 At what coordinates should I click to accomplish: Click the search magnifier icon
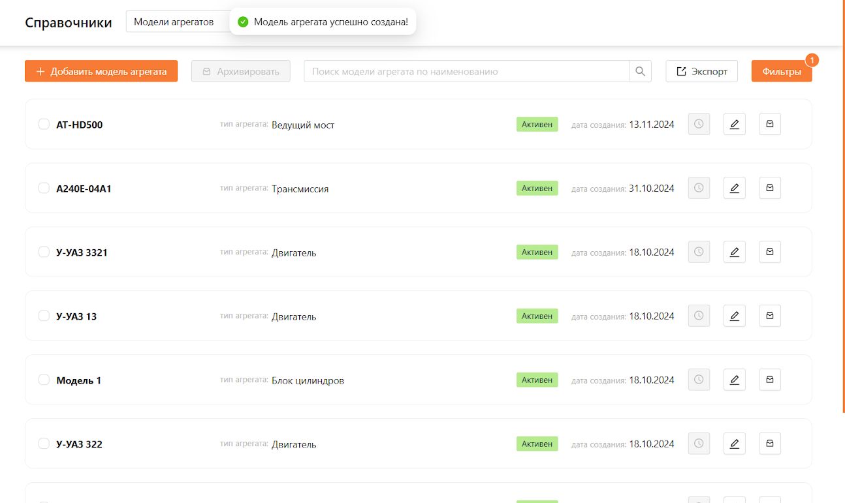coord(641,71)
